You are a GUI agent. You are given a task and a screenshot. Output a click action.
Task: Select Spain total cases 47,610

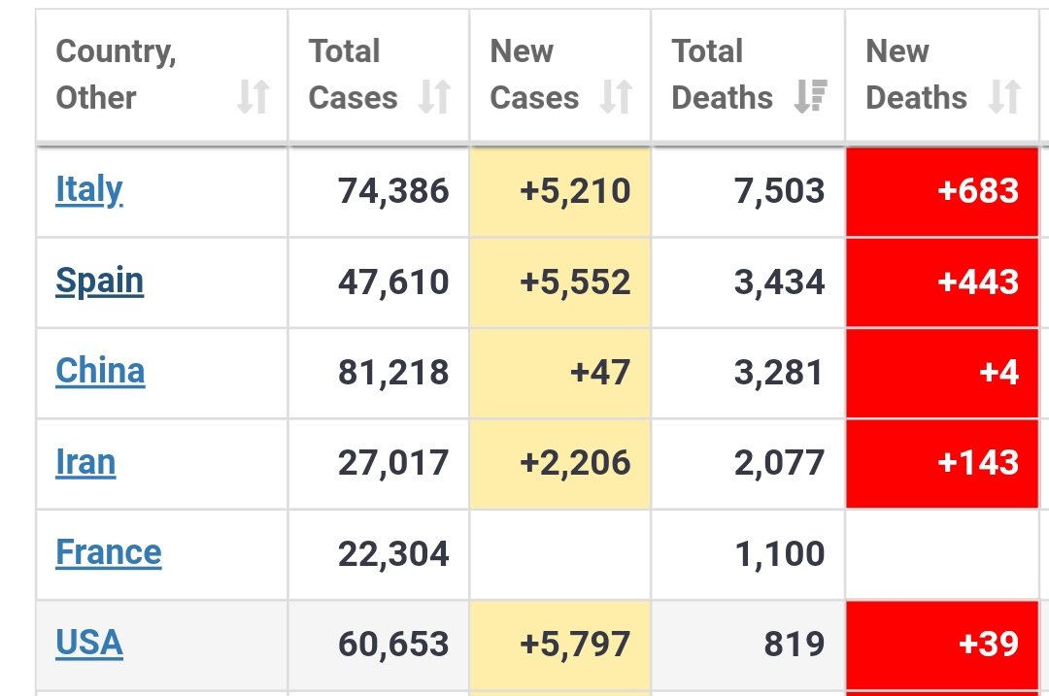click(393, 282)
